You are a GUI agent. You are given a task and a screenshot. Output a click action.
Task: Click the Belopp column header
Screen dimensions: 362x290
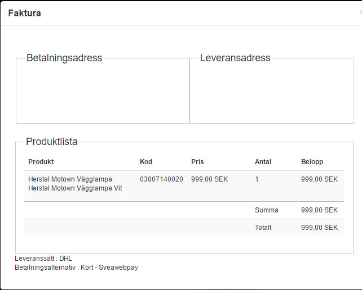click(312, 162)
